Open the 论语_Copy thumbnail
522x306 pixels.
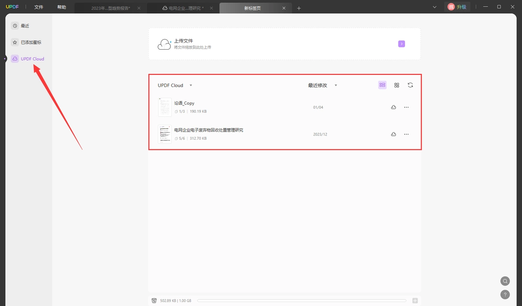tap(165, 107)
